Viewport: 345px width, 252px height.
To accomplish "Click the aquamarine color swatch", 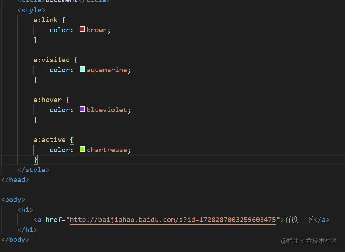I will click(x=82, y=69).
